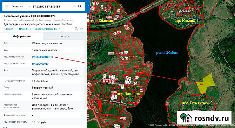Screen dimensions: 235x128
Task: Collapse the side panel with the arrow icon
Action: [x=88, y=6]
